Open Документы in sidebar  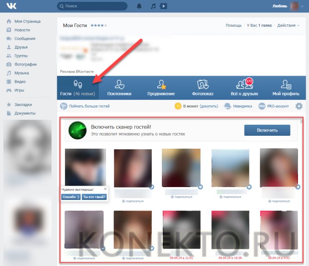(25, 113)
